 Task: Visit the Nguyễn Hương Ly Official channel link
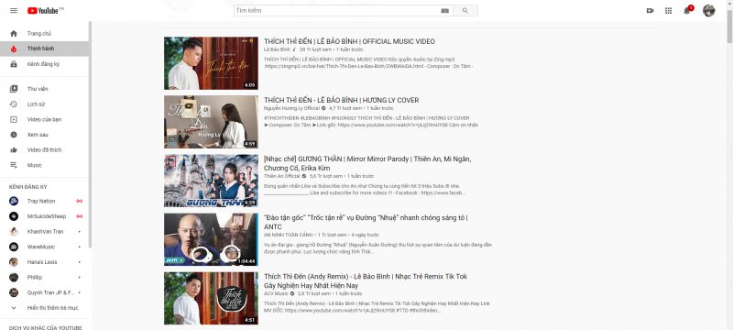click(291, 108)
